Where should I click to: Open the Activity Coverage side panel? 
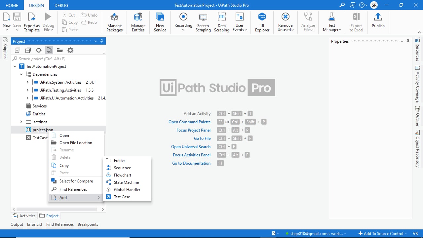pyautogui.click(x=417, y=84)
